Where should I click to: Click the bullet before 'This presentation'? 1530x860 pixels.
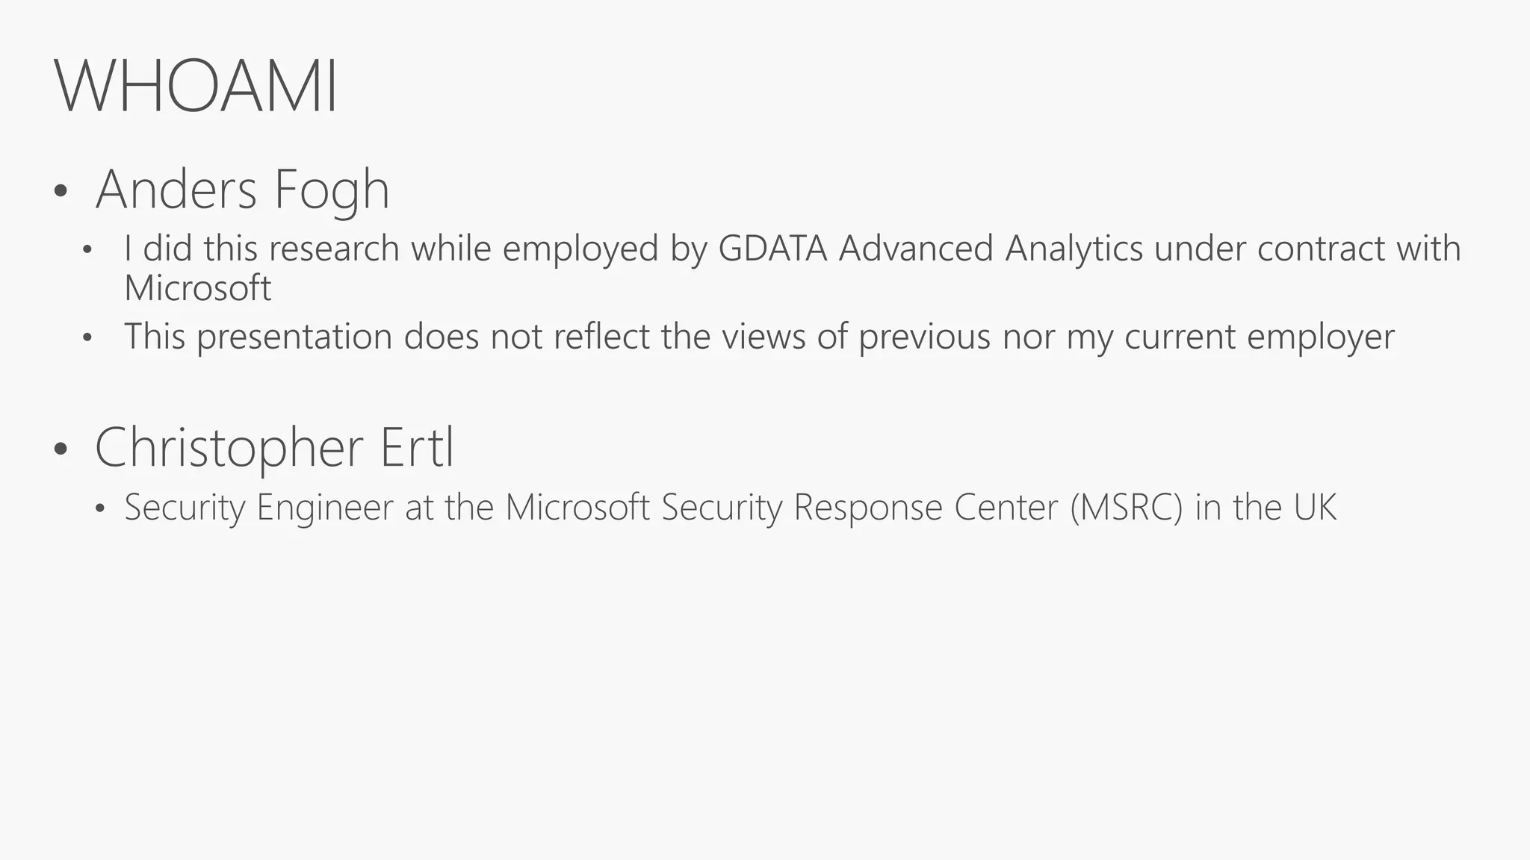coord(88,338)
